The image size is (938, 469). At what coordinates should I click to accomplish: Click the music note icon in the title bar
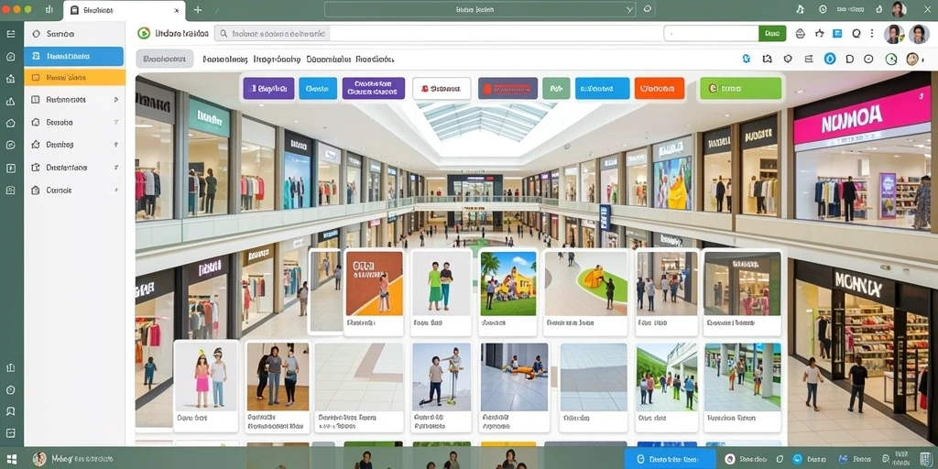[x=801, y=9]
